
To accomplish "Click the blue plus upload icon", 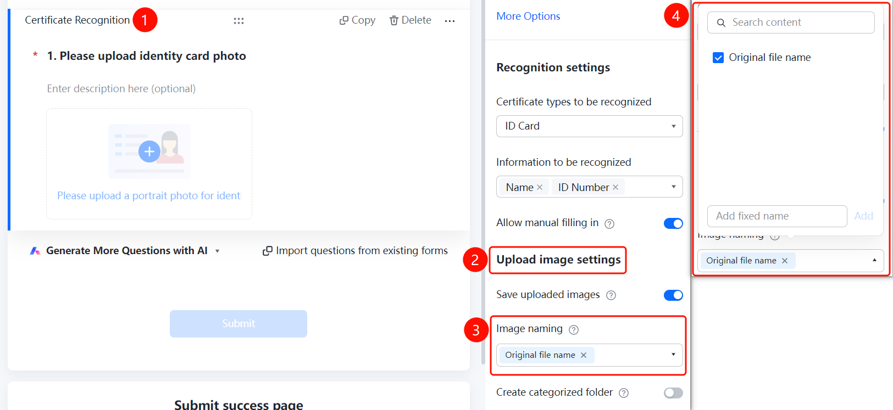I will click(149, 151).
